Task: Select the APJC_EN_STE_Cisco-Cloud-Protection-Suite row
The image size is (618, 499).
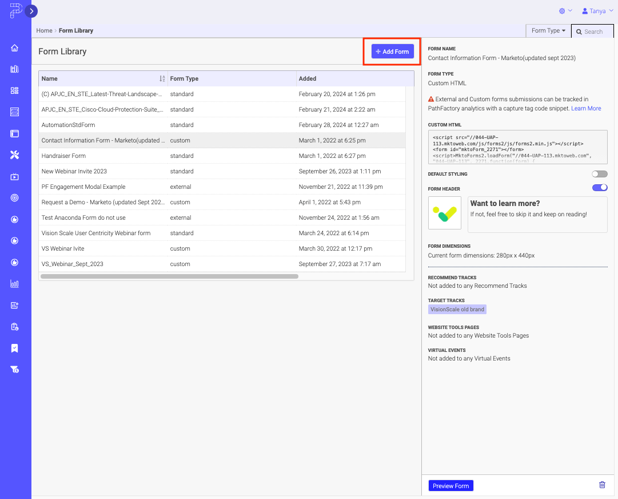Action: click(x=222, y=110)
